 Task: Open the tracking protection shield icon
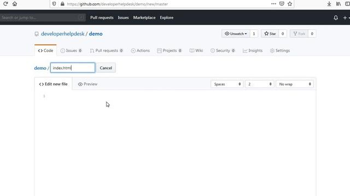(54, 4)
